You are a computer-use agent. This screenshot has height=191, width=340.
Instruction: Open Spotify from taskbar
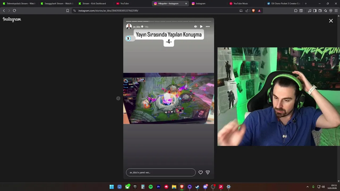(x=151, y=187)
